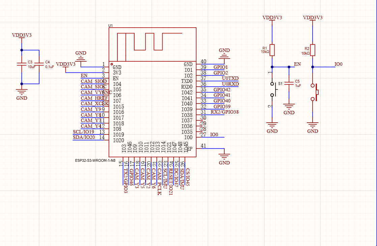The height and width of the screenshot is (246, 377).
Task: Select the CAM_Y8 net label
Action: point(91,115)
